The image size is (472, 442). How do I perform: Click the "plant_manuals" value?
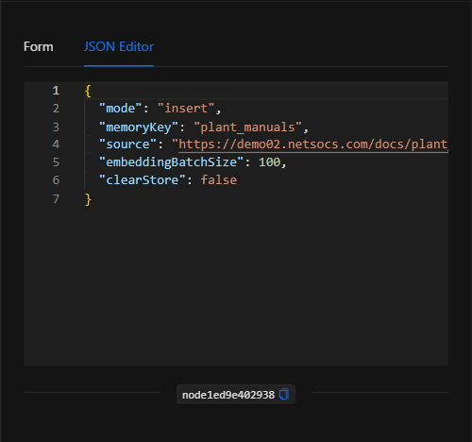[248, 127]
